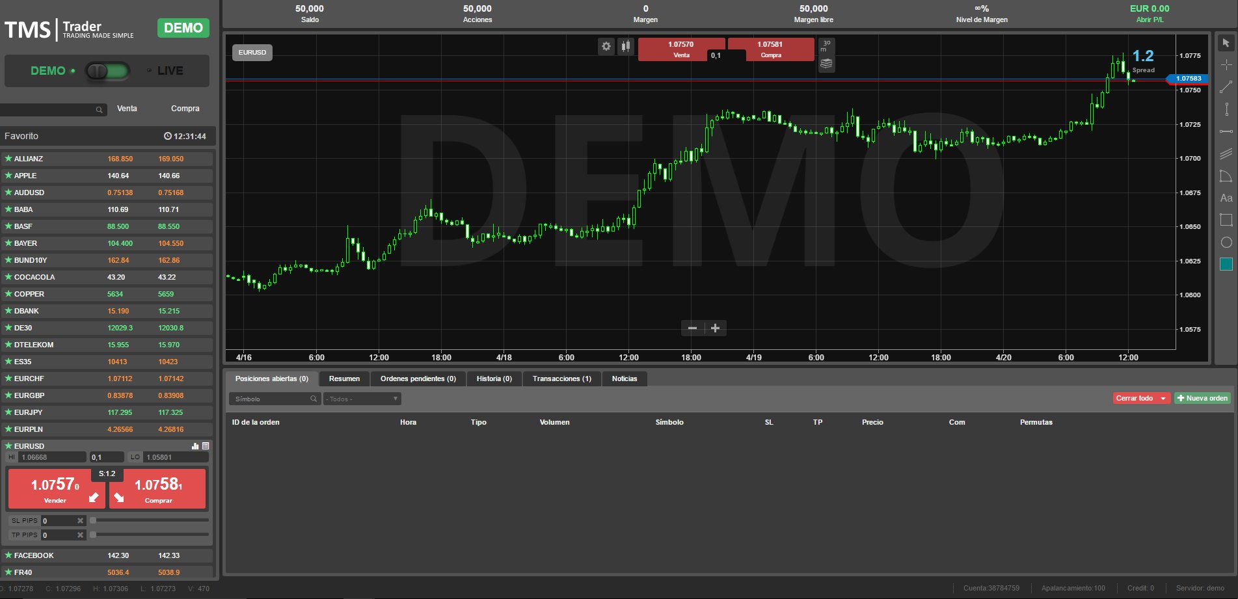Select the parallel channel lines tool
The height and width of the screenshot is (599, 1238).
coord(1226,153)
